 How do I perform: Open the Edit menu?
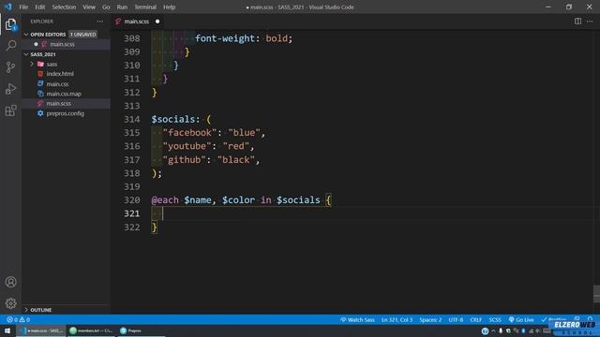click(x=39, y=7)
